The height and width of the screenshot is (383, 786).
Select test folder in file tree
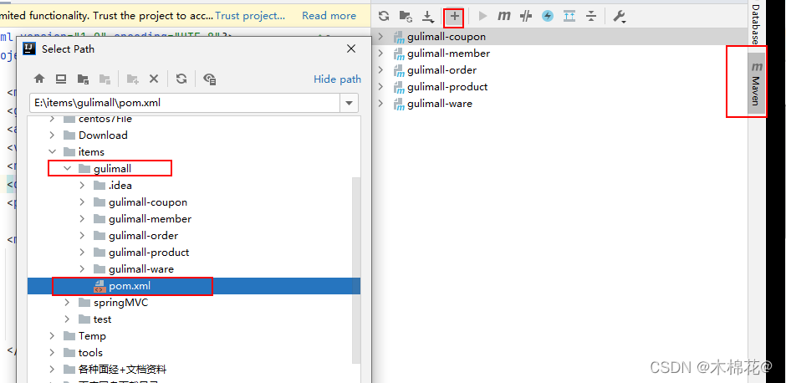94,319
